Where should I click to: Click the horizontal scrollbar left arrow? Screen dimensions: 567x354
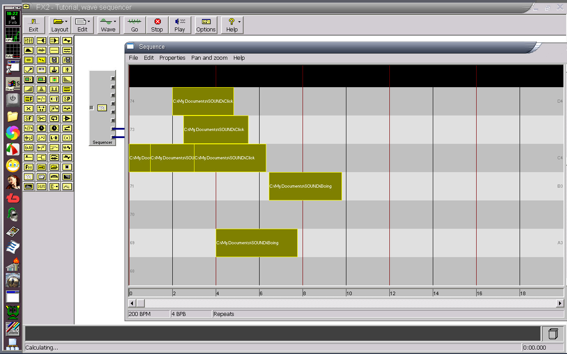point(132,303)
